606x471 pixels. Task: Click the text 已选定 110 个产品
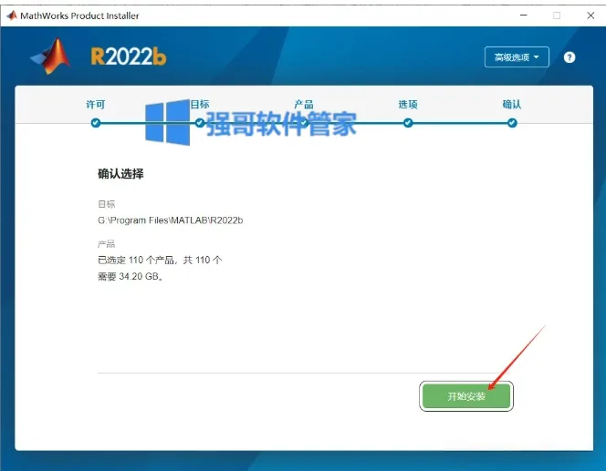(x=136, y=260)
